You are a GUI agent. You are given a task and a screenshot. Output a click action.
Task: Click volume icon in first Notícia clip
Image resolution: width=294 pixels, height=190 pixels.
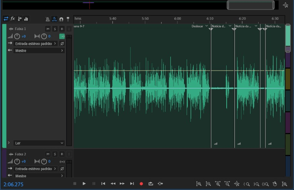coord(216,144)
